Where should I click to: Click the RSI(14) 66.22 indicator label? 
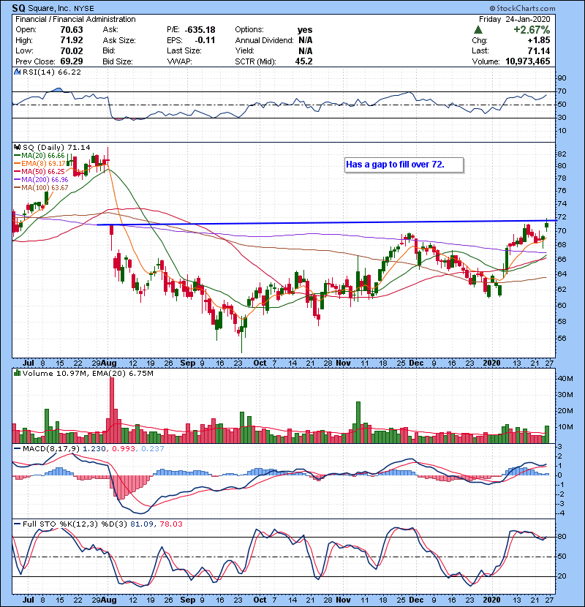point(52,72)
